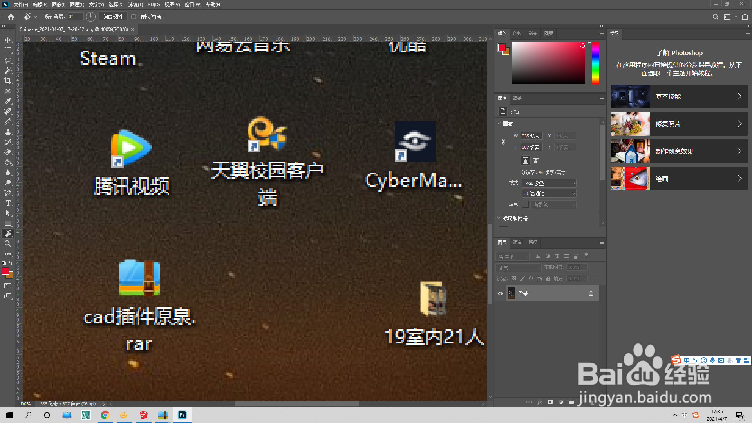The height and width of the screenshot is (423, 752).
Task: Select the Spot Healing Brush tool
Action: [x=8, y=111]
